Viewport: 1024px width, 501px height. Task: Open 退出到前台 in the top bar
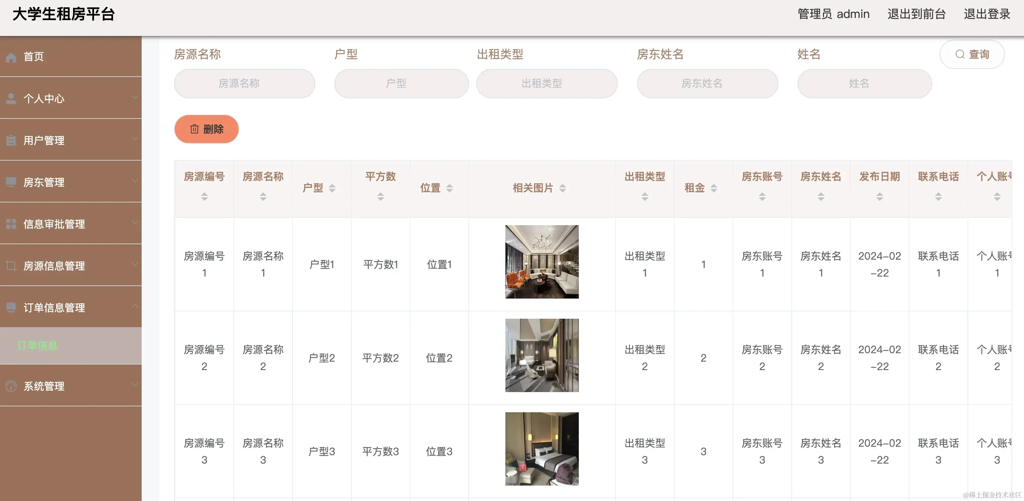pos(916,14)
